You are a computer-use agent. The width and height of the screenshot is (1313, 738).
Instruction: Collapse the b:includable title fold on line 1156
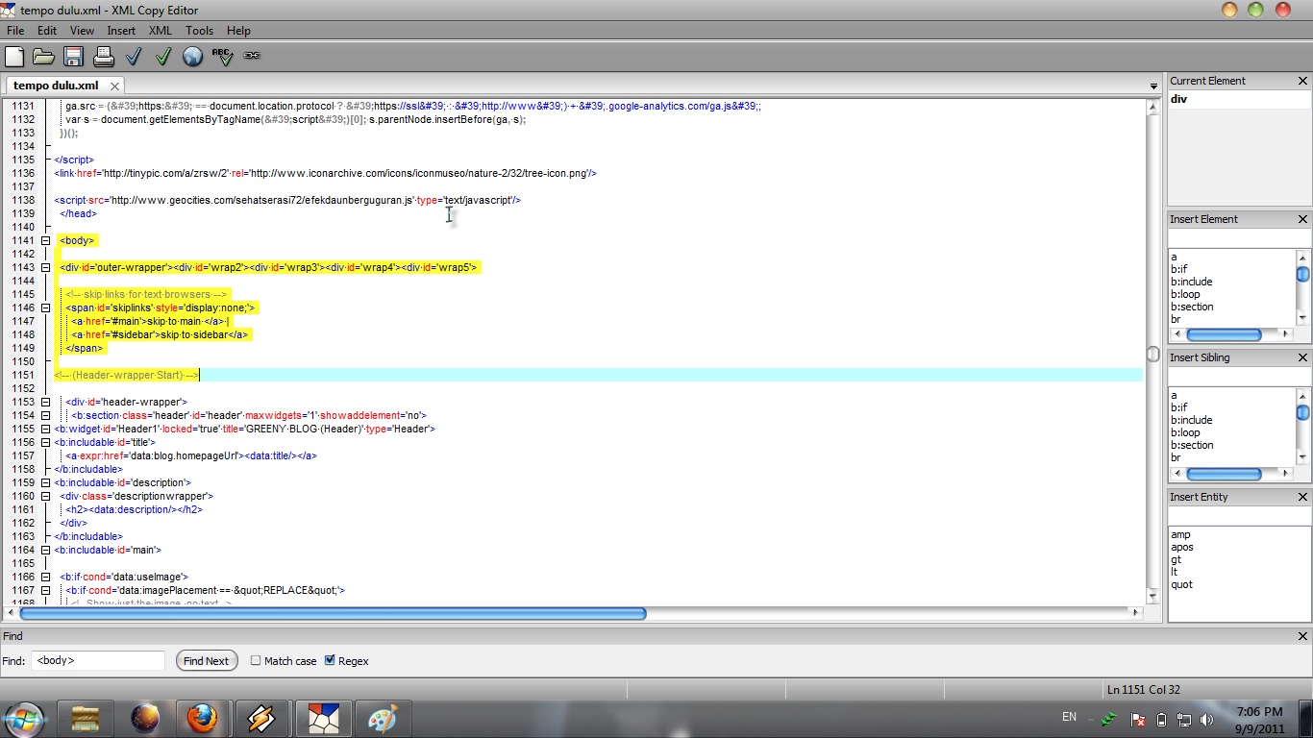45,442
